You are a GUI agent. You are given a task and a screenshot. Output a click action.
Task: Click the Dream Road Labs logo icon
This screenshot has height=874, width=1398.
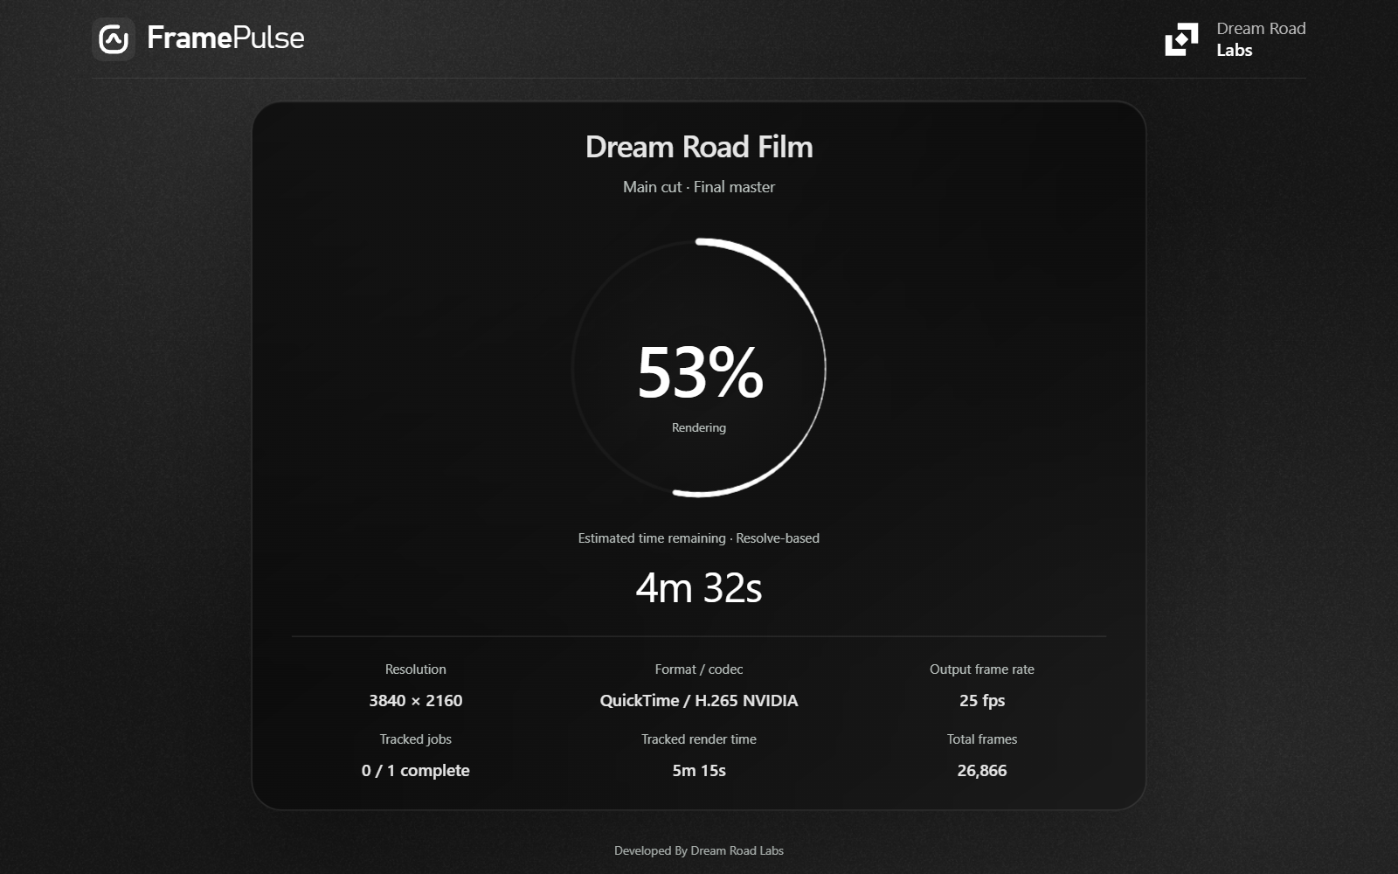point(1181,39)
